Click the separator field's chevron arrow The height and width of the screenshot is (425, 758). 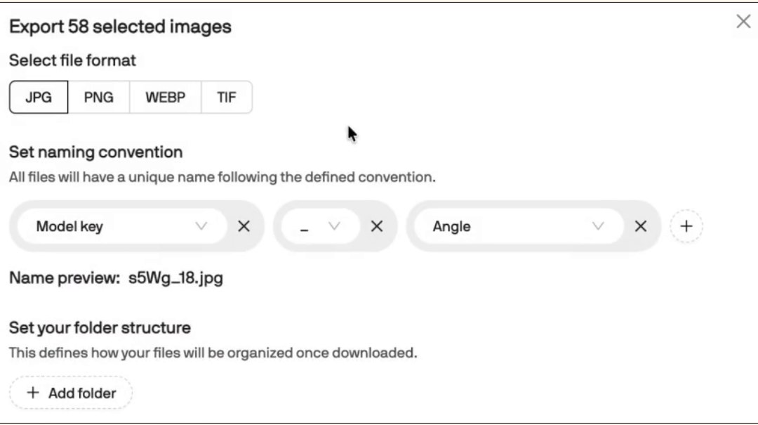point(334,226)
